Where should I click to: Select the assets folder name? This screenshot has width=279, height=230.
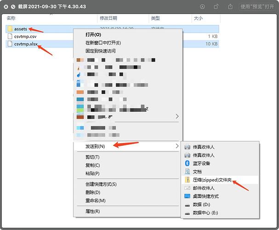(x=21, y=29)
